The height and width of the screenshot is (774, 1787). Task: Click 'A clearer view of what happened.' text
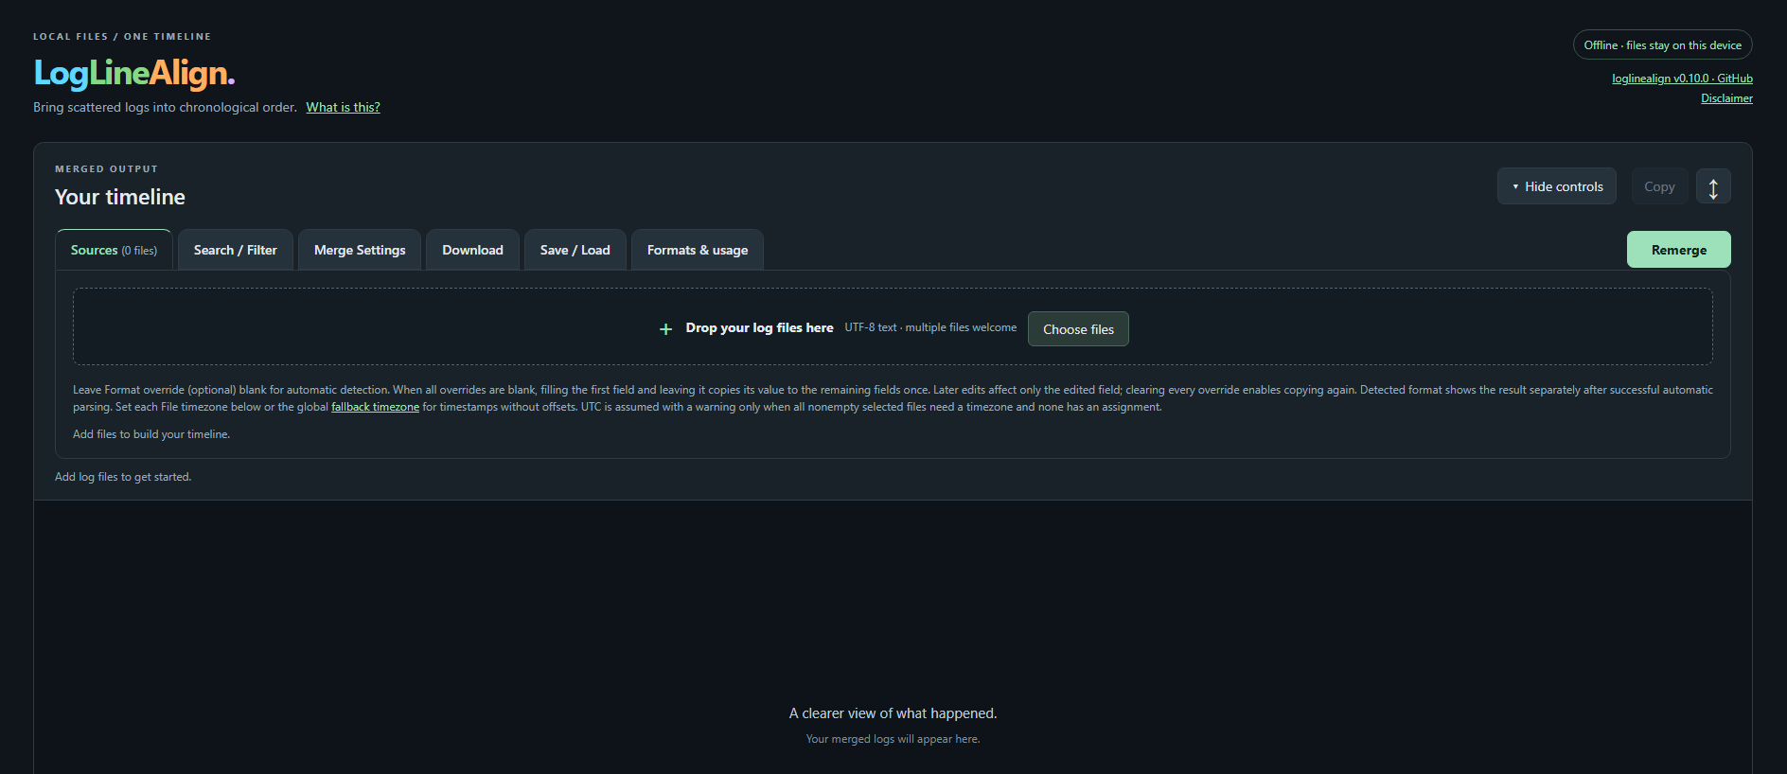893,713
